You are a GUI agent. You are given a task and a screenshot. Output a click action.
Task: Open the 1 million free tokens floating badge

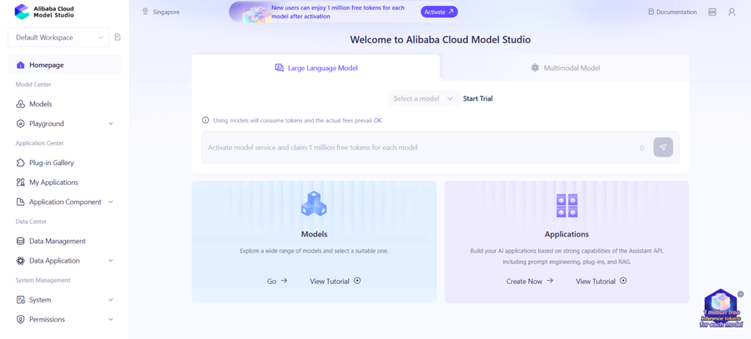[x=721, y=309]
